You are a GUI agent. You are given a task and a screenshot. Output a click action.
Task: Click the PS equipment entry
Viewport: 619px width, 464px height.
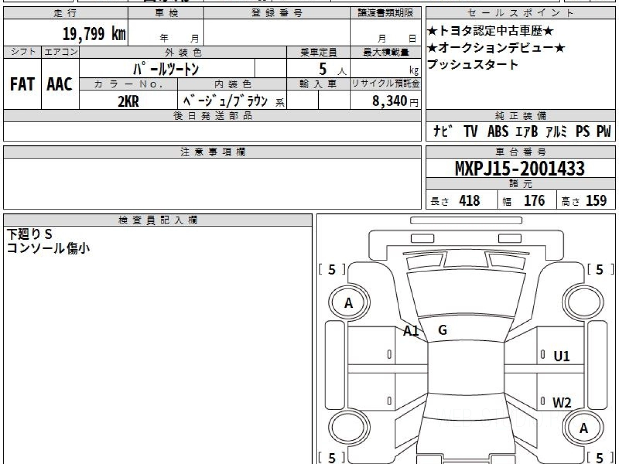click(583, 131)
